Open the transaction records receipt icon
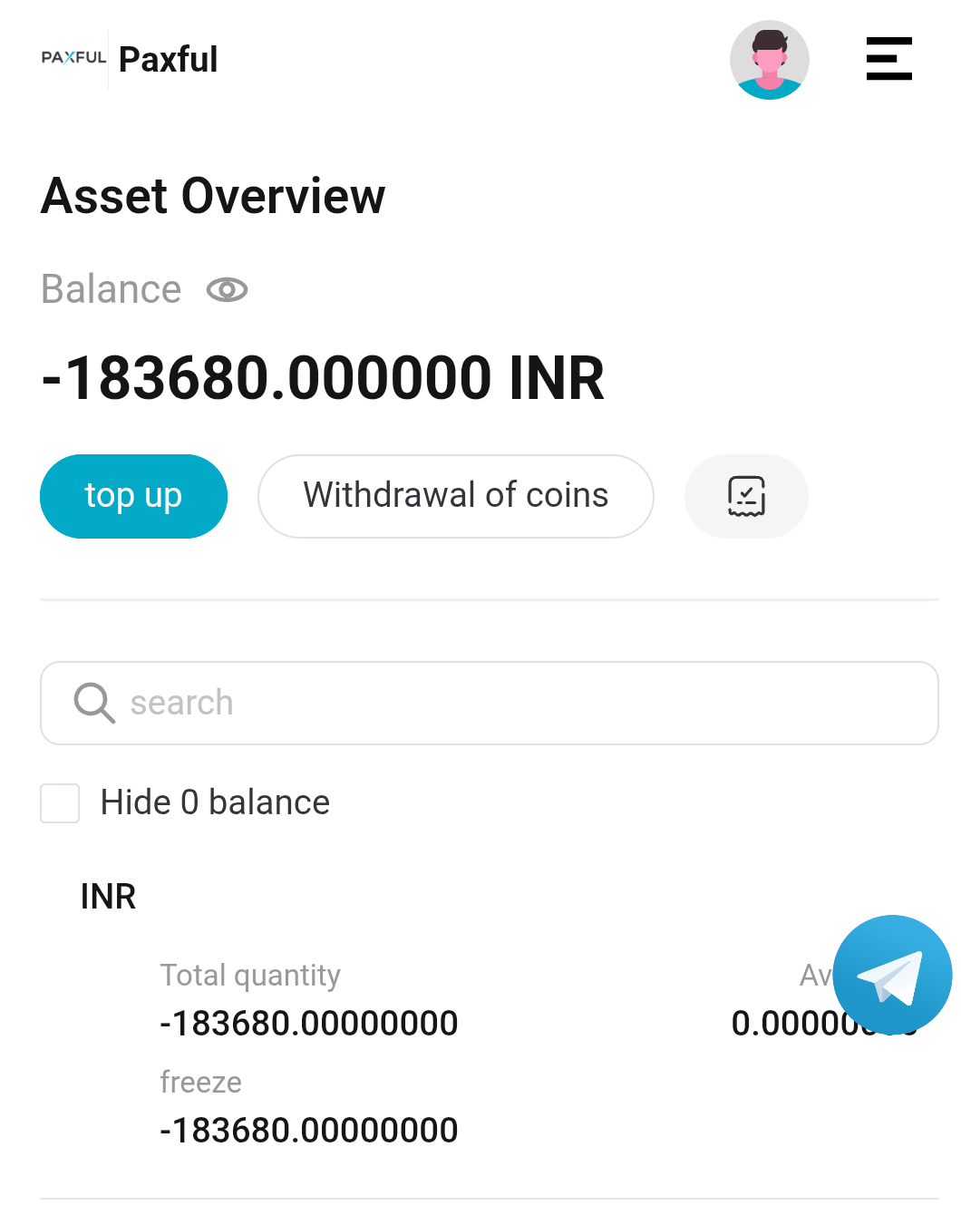The width and height of the screenshot is (961, 1215). click(x=746, y=496)
